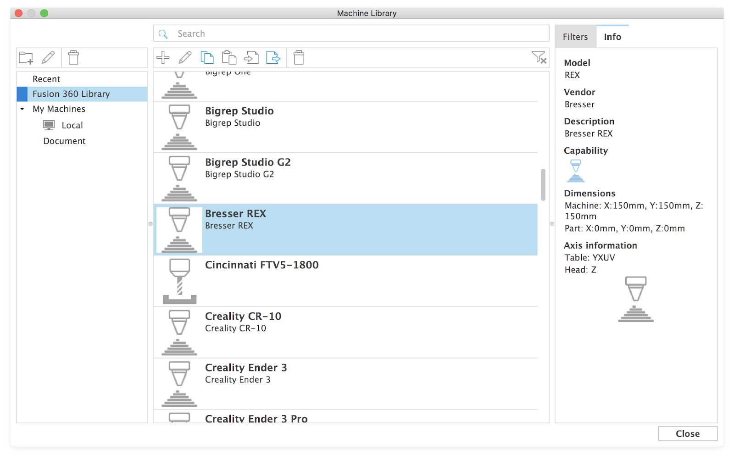Viewport: 734px width, 460px height.
Task: Click the additive Capability icon in Info
Action: [576, 171]
